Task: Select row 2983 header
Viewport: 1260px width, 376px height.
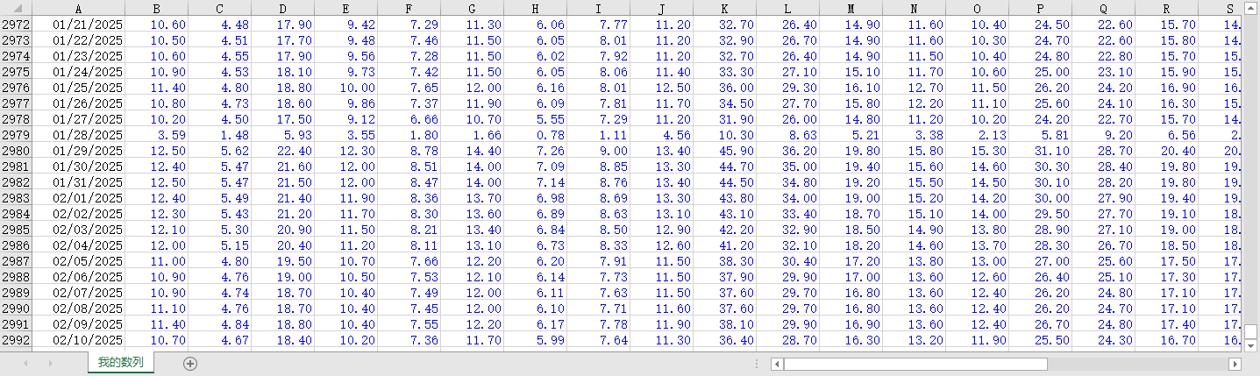Action: pos(15,198)
